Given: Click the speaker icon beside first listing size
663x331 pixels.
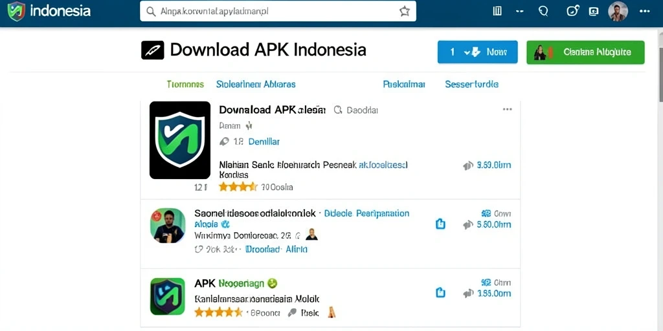Looking at the screenshot, I should 467,165.
